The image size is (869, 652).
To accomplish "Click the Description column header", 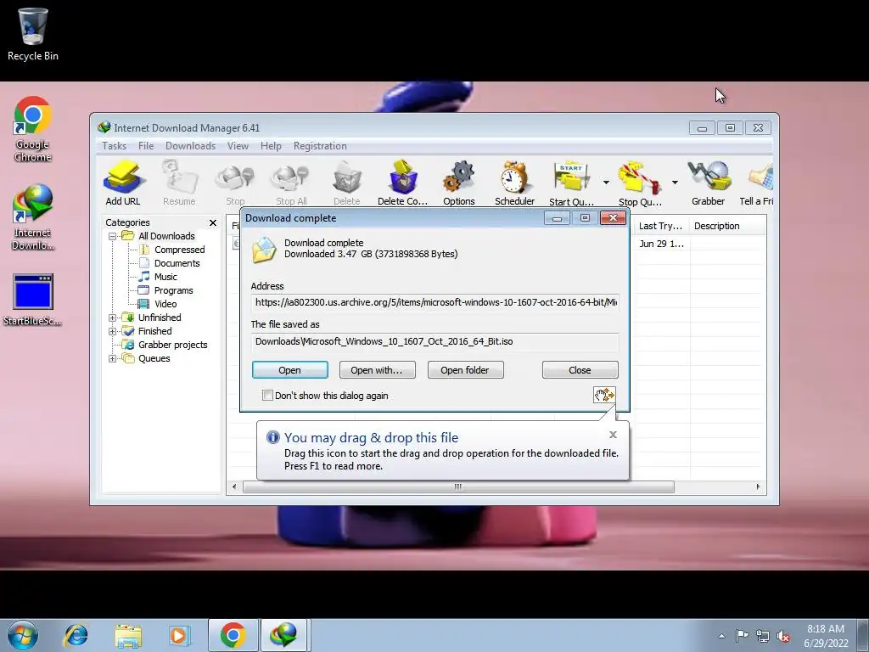I will coord(727,226).
